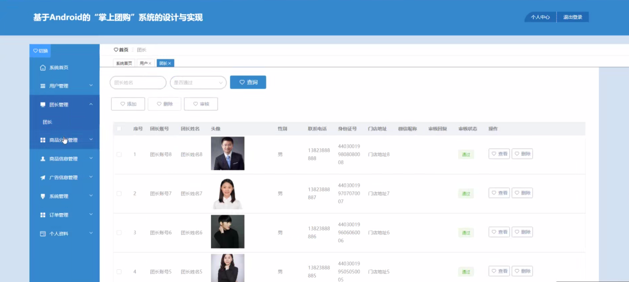Screen dimensions: 629x282
Task: Open the 是否通过 dropdown
Action: 198,82
